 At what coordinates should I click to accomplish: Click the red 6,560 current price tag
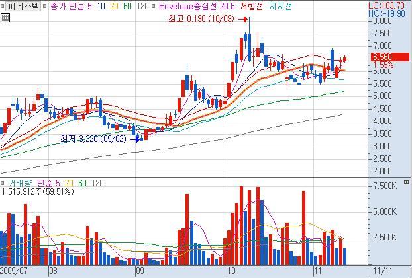pyautogui.click(x=390, y=57)
